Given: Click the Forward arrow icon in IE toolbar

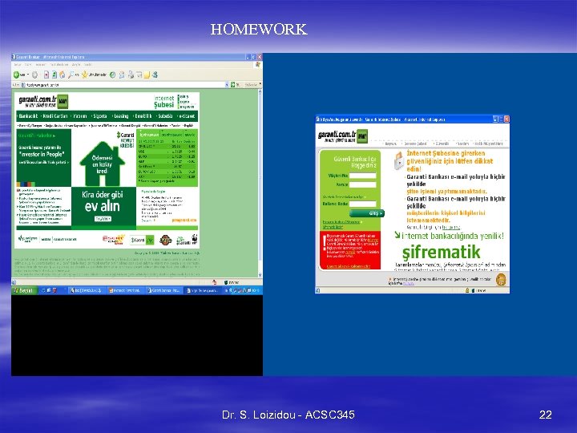Looking at the screenshot, I should click(x=34, y=75).
